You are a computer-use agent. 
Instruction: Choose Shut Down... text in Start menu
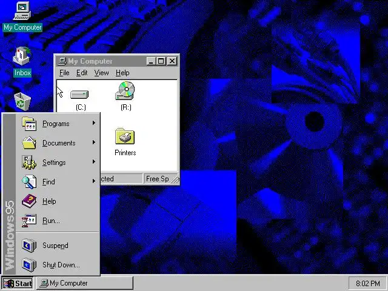pyautogui.click(x=61, y=265)
